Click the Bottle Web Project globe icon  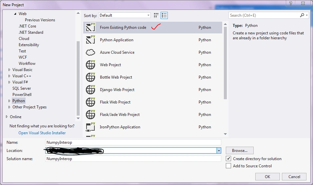90,77
